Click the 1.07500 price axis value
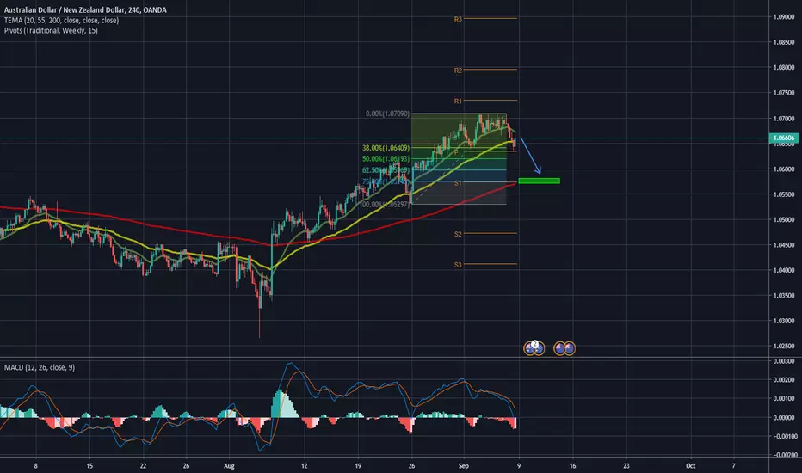This screenshot has width=802, height=473. click(784, 93)
